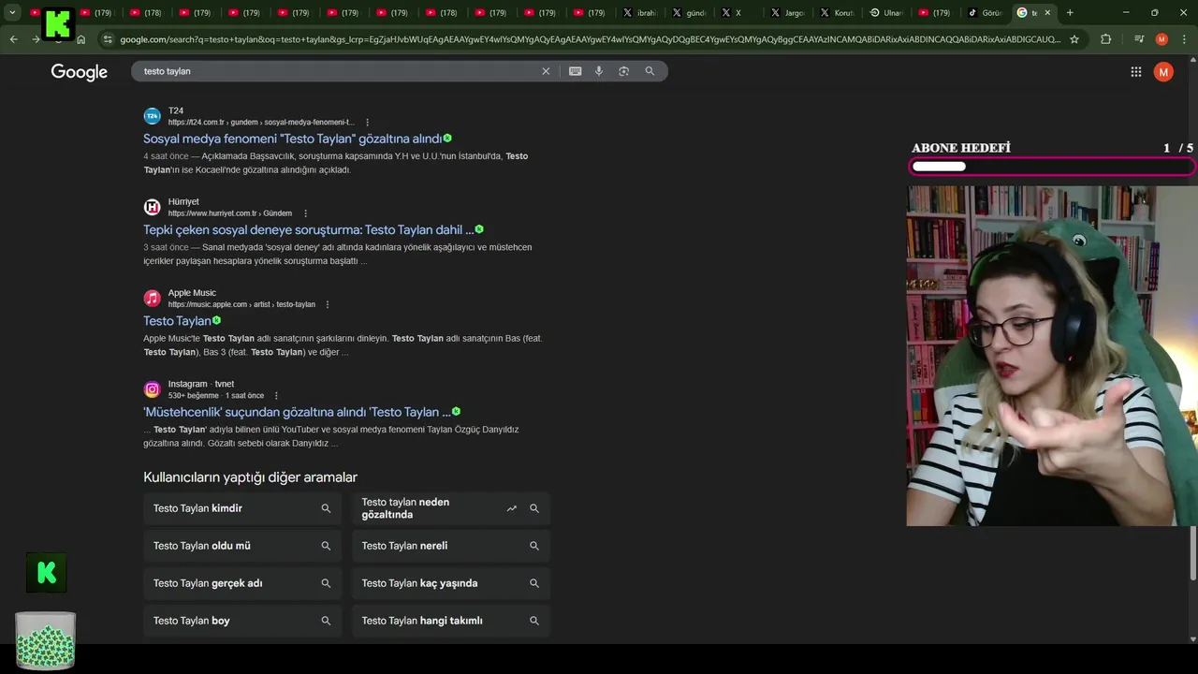Click the ABONE HEDEFİ progress bar
1198x674 pixels.
pos(1052,167)
